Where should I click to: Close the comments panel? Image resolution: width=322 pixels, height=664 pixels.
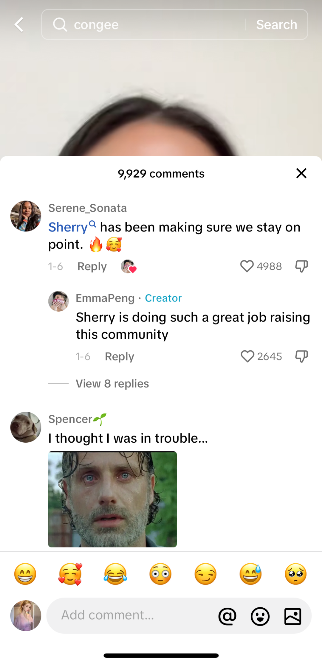coord(301,173)
